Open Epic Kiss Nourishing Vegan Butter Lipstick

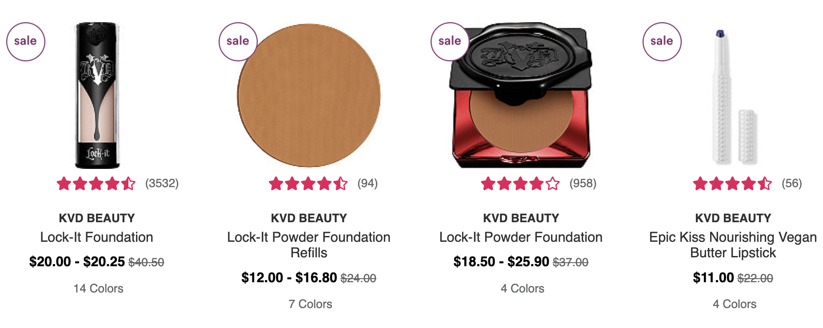click(733, 245)
